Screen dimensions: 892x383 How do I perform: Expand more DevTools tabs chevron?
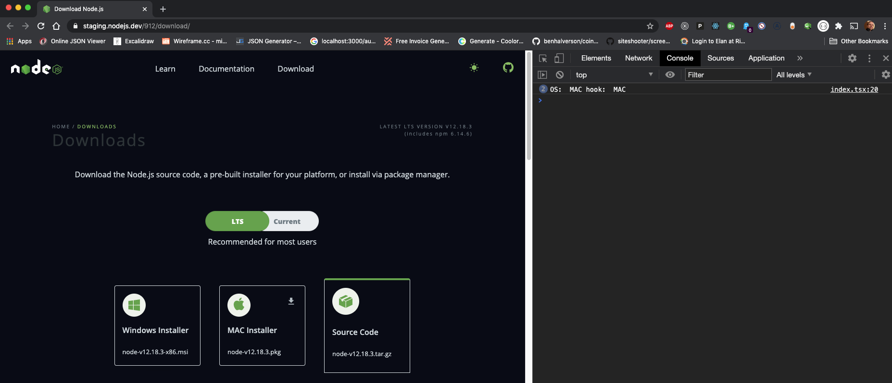click(x=800, y=58)
